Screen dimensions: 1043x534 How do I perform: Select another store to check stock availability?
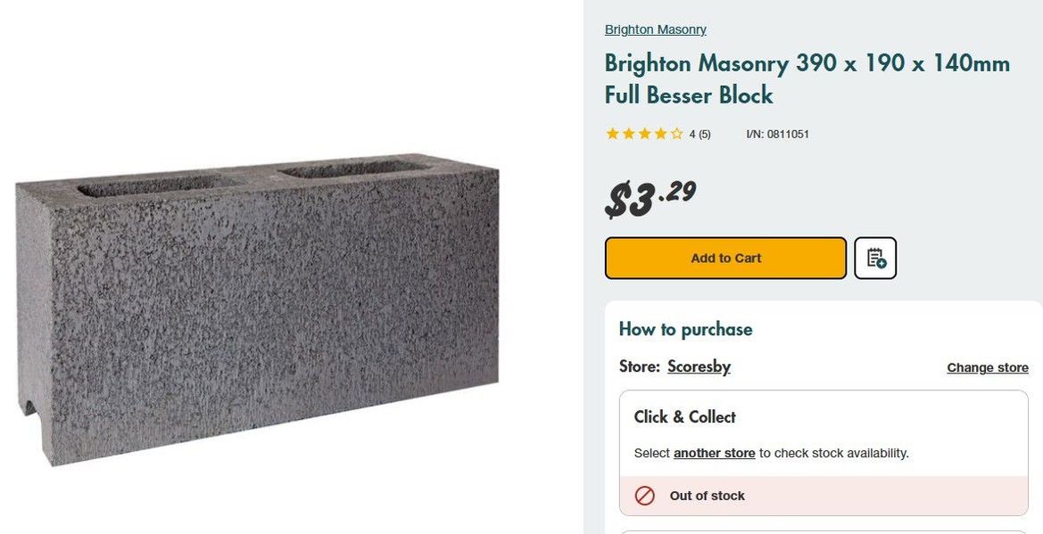coord(713,453)
